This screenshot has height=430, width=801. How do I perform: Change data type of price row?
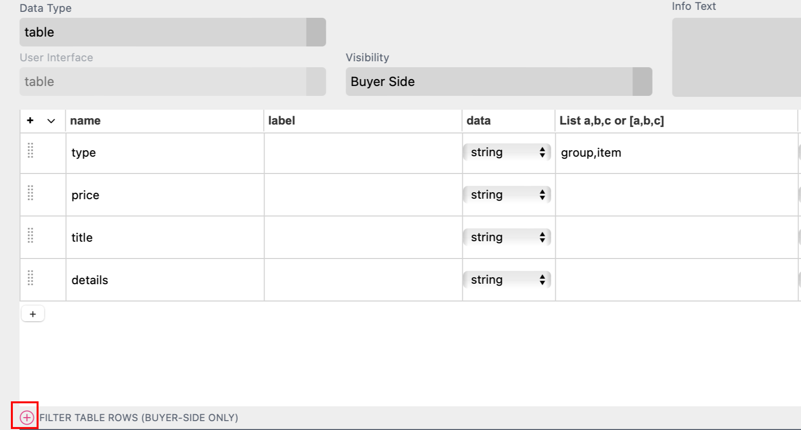click(x=507, y=195)
